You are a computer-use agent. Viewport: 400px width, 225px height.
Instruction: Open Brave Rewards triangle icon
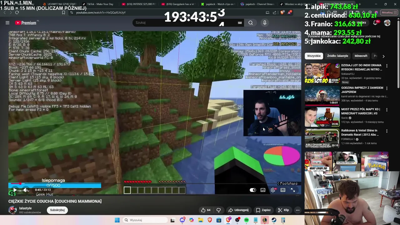pyautogui.click(x=290, y=12)
